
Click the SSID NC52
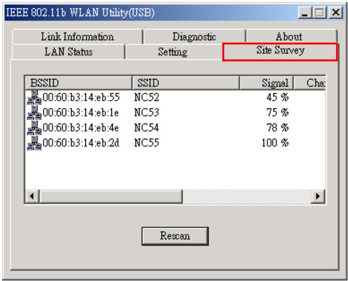[147, 98]
